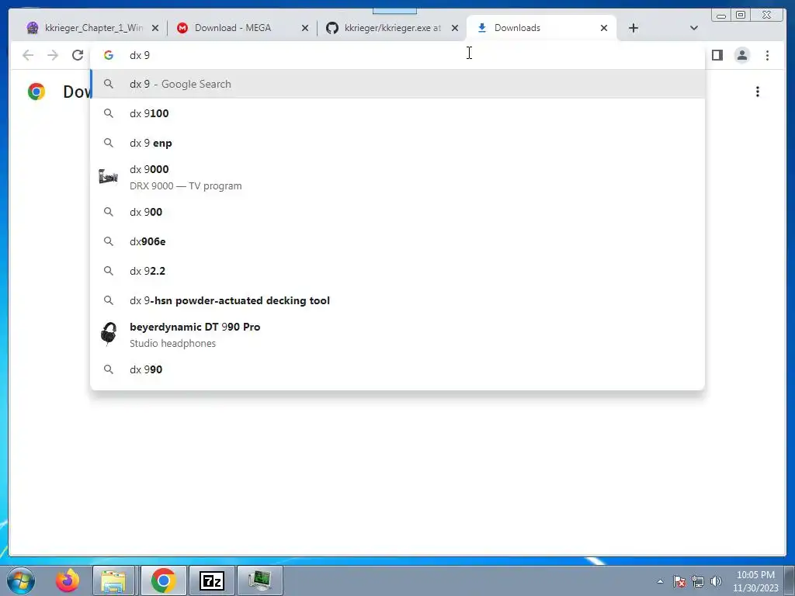Select the 'dx 900' suggestion
The width and height of the screenshot is (795, 596).
[x=397, y=212]
